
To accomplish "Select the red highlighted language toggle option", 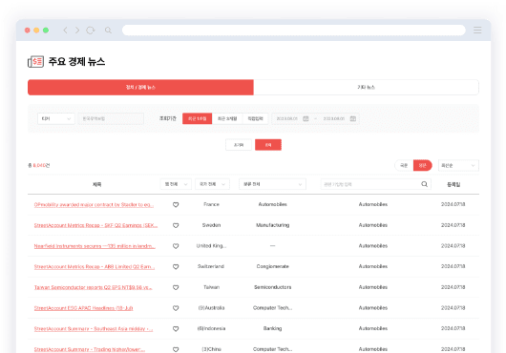I will [x=422, y=165].
